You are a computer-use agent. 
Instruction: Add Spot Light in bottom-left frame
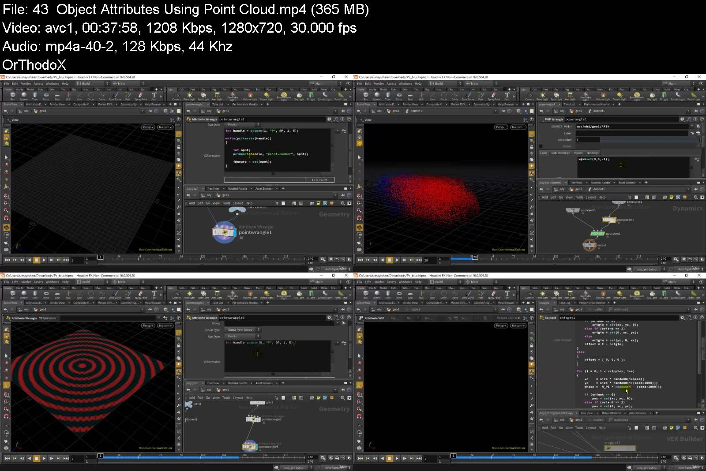pos(203,295)
